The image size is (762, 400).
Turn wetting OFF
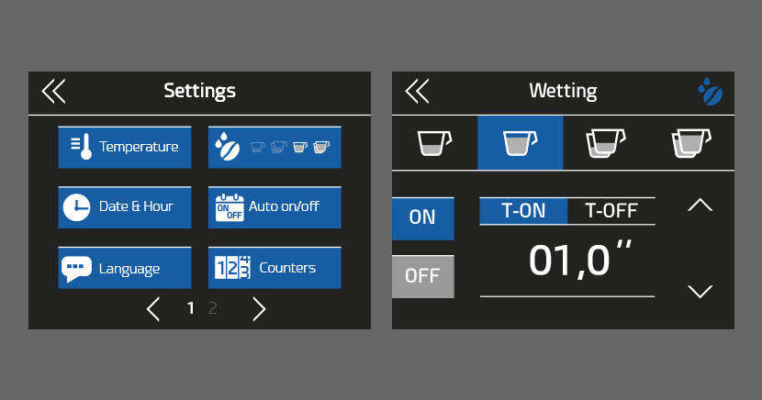click(423, 277)
